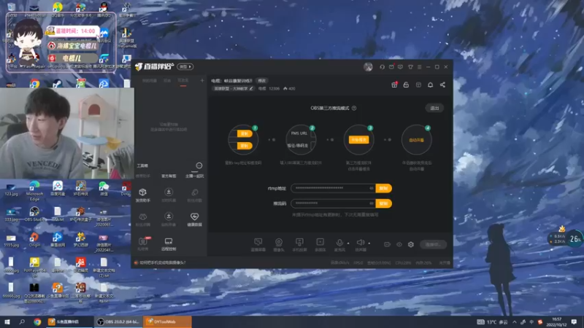The image size is (584, 328).
Task: Click exit button for OBS mode
Action: [434, 108]
